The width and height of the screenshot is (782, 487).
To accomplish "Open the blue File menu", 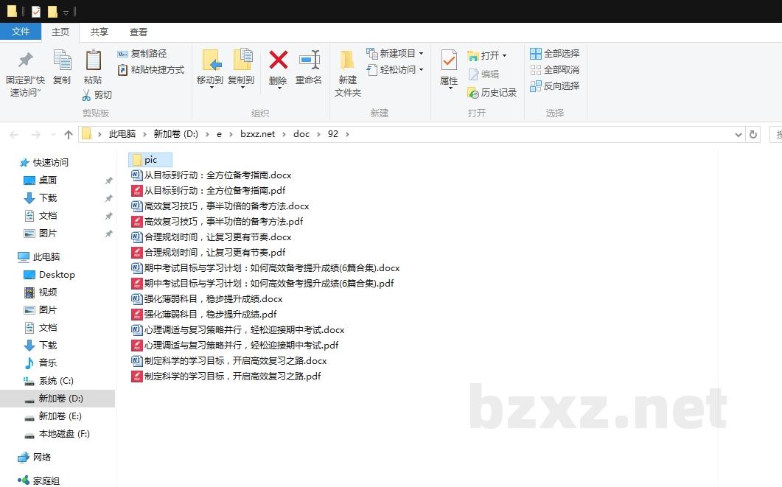I will (21, 32).
